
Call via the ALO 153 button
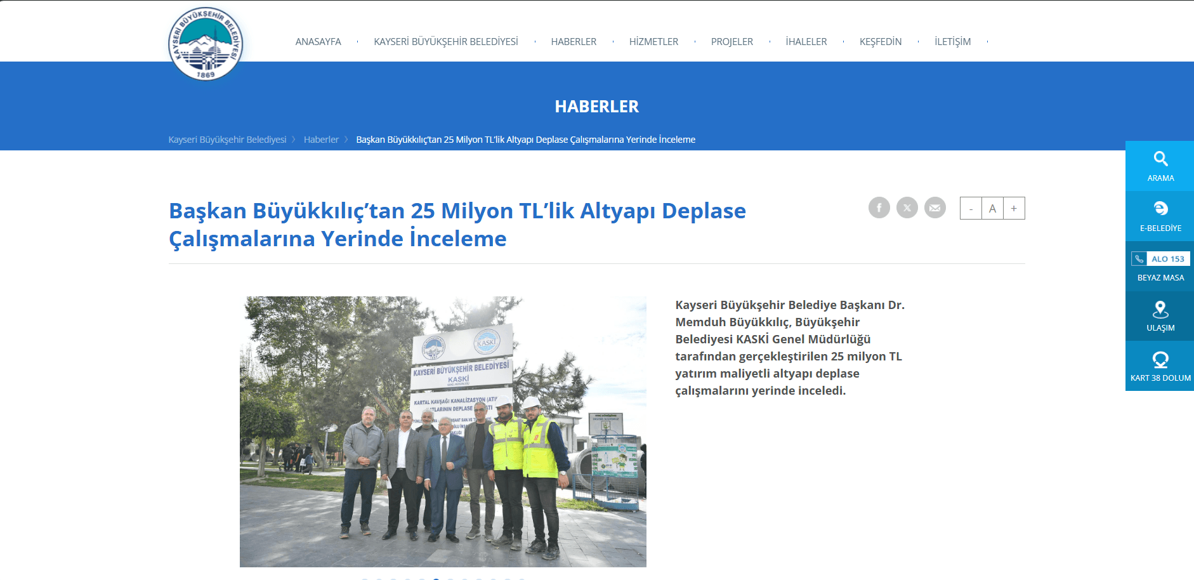[x=1166, y=258]
